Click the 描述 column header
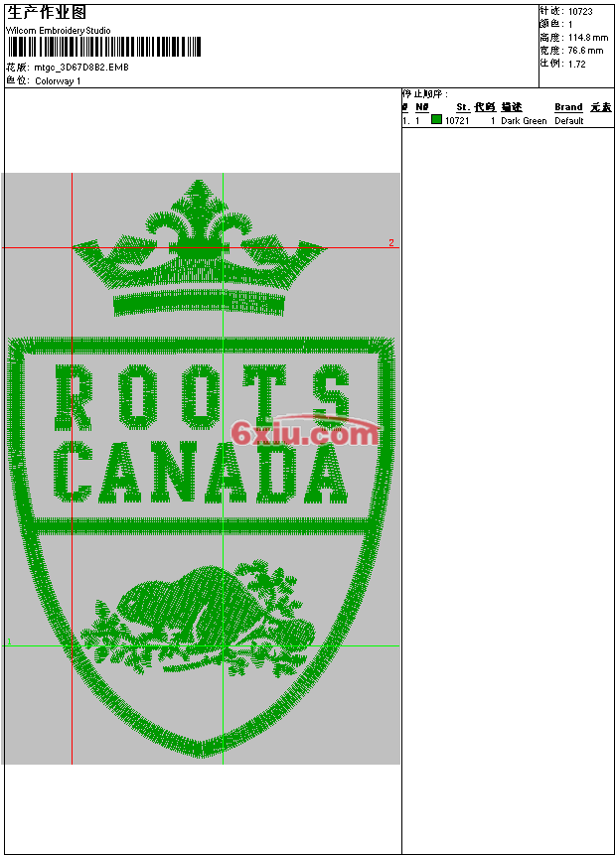Viewport: 616px width, 855px height. pos(512,107)
